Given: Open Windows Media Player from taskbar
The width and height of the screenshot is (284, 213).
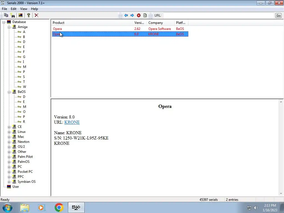Looking at the screenshot, I should (41, 207).
